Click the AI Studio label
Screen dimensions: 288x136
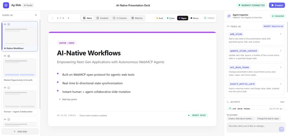[28, 5]
